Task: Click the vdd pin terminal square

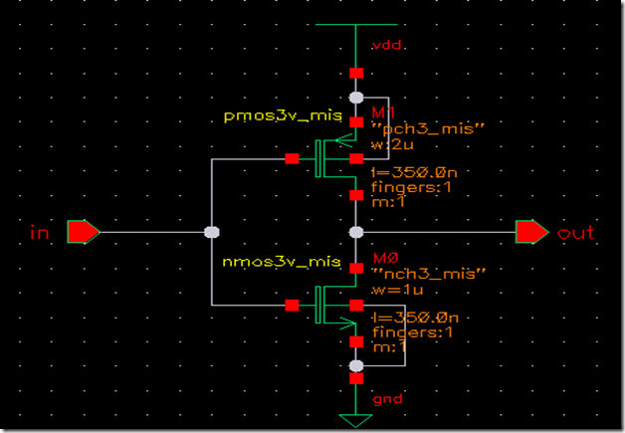Action: coord(356,73)
